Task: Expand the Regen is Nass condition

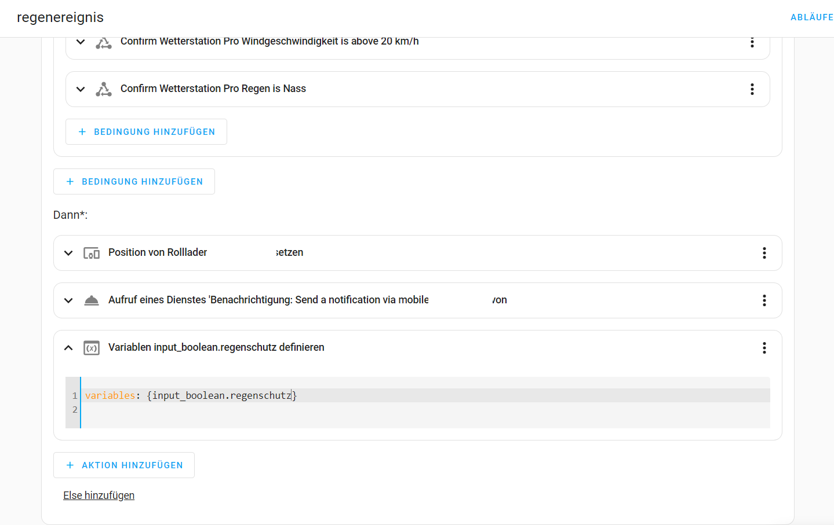Action: 81,89
